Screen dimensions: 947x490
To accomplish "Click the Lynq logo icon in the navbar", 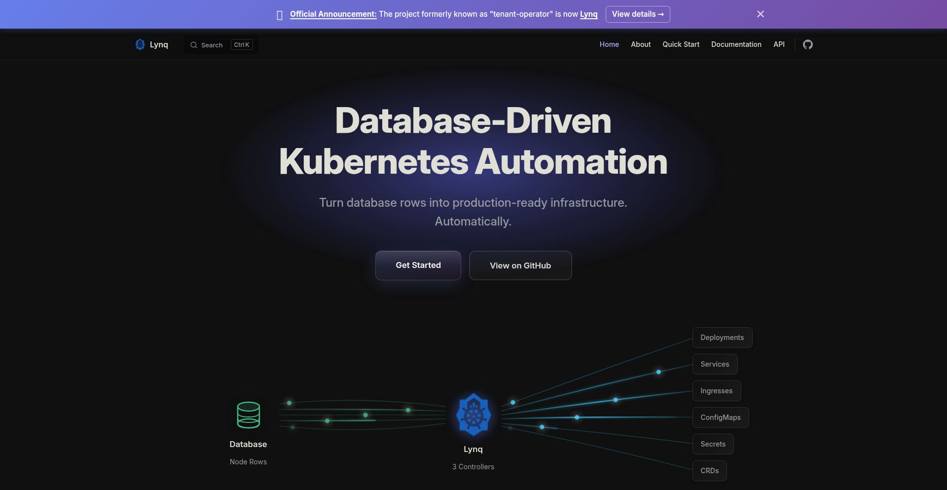I will [140, 44].
